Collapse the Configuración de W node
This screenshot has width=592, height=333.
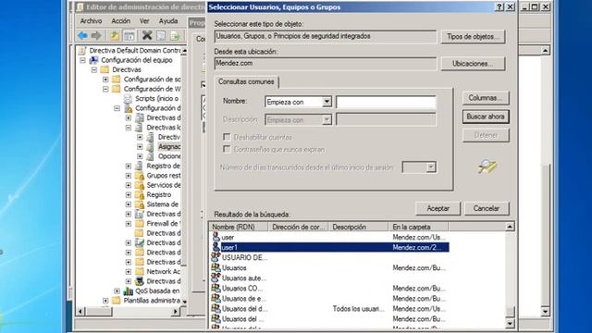pyautogui.click(x=105, y=89)
